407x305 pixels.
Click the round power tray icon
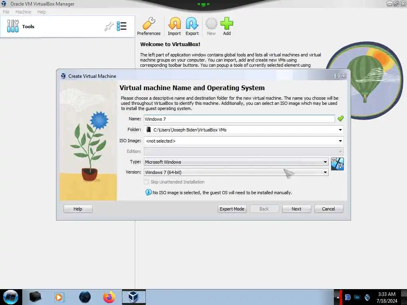coord(367,297)
